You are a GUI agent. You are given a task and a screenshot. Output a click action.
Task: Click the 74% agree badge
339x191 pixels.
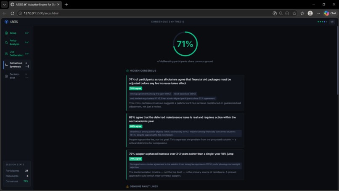coord(135,89)
